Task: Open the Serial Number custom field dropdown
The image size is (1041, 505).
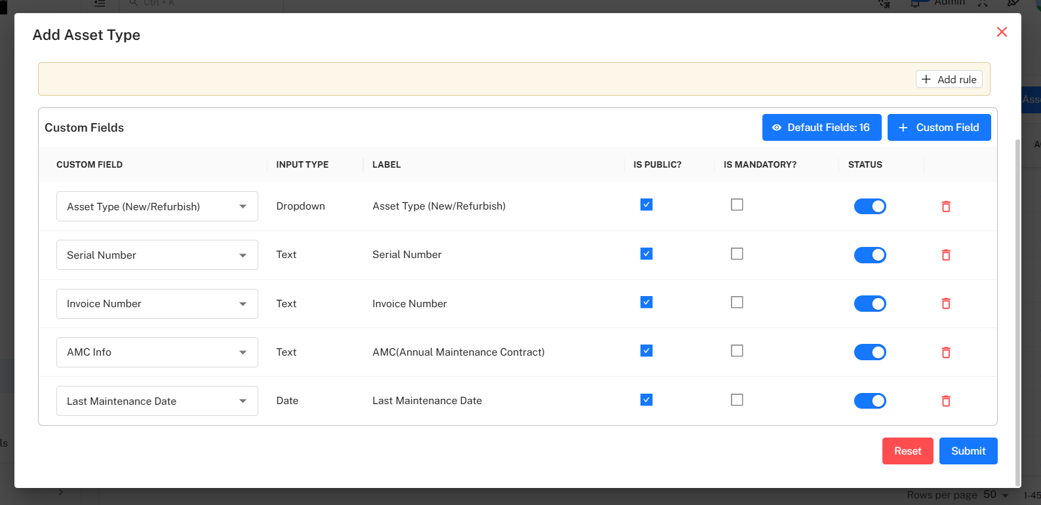Action: pyautogui.click(x=157, y=255)
